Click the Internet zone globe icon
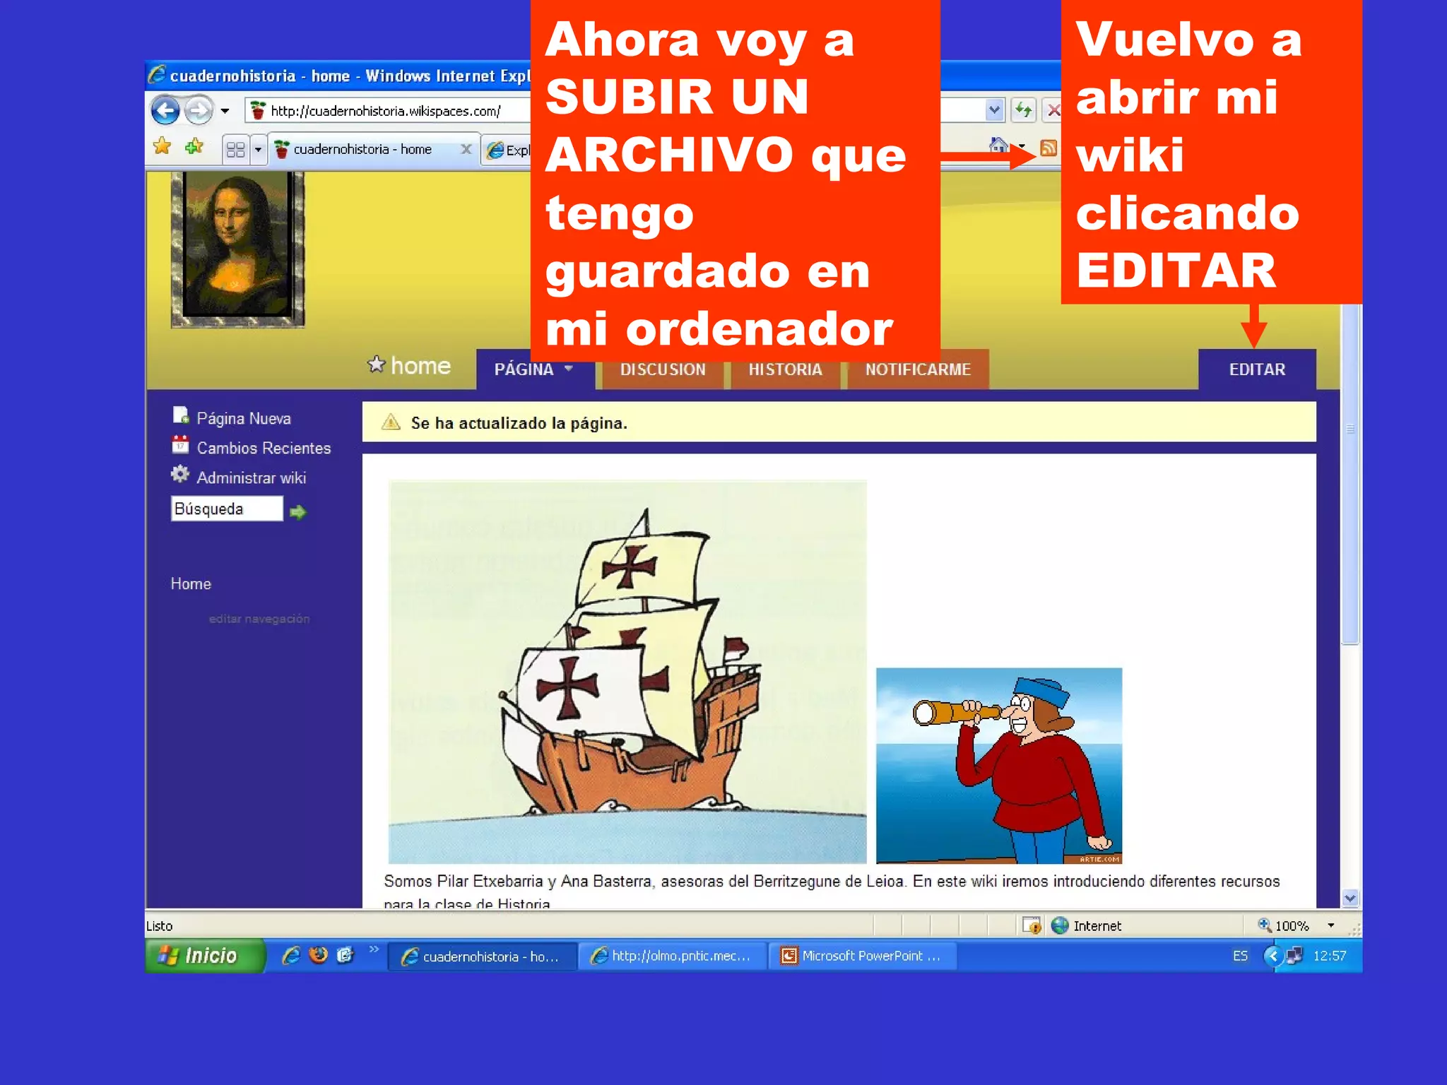Viewport: 1447px width, 1085px height. pos(1060,925)
